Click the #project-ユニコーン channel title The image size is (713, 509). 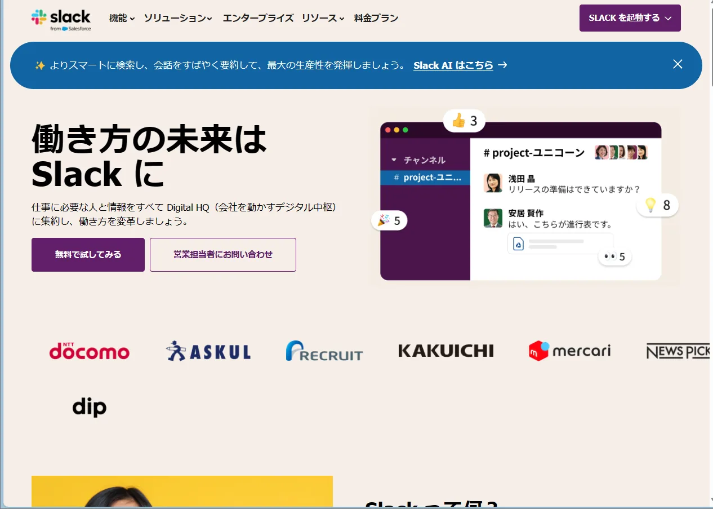coord(534,153)
